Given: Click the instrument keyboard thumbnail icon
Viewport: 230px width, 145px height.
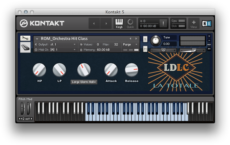Looking at the screenshot, I should pos(25,47).
